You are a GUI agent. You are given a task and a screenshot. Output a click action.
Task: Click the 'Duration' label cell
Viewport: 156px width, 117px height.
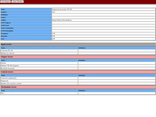[26, 36]
